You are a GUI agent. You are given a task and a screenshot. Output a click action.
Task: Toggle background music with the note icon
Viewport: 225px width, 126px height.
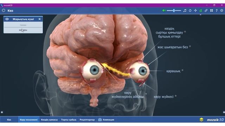coord(185,10)
